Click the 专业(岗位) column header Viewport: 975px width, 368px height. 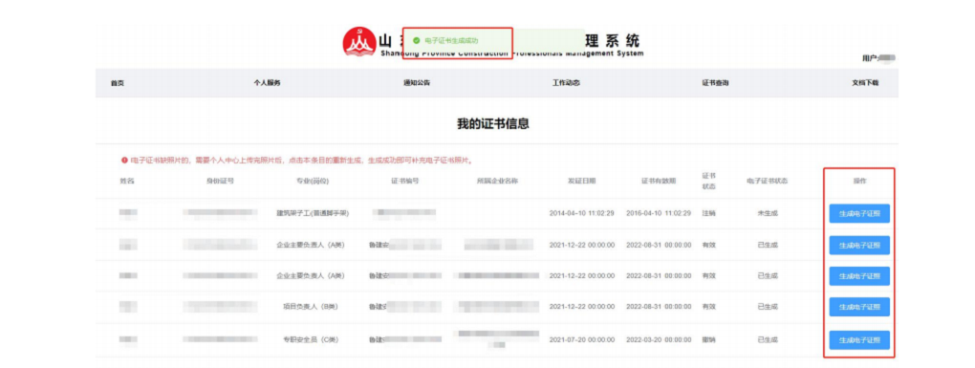pos(313,181)
